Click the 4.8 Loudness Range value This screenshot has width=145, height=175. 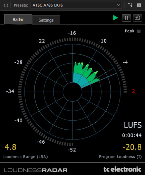[10, 147]
